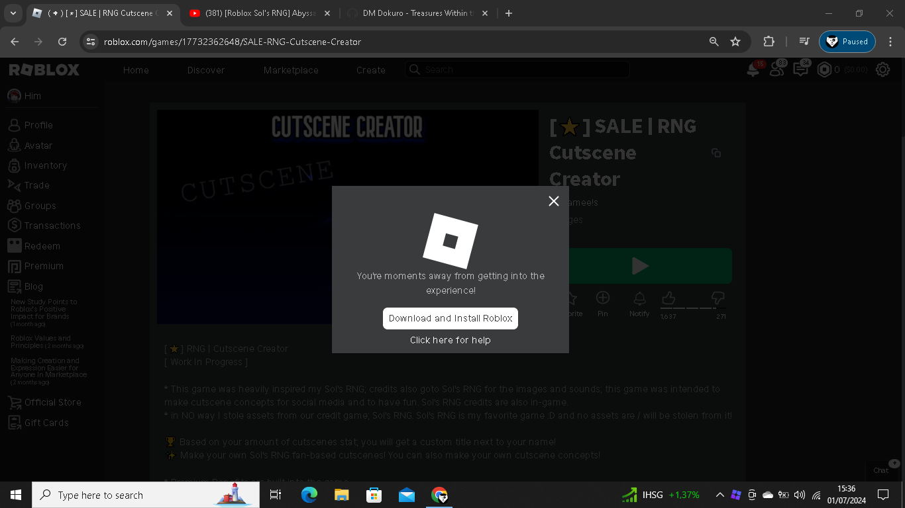Open the Paused profile button

(847, 42)
